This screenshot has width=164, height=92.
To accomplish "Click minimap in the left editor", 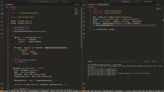I will tap(77, 11).
